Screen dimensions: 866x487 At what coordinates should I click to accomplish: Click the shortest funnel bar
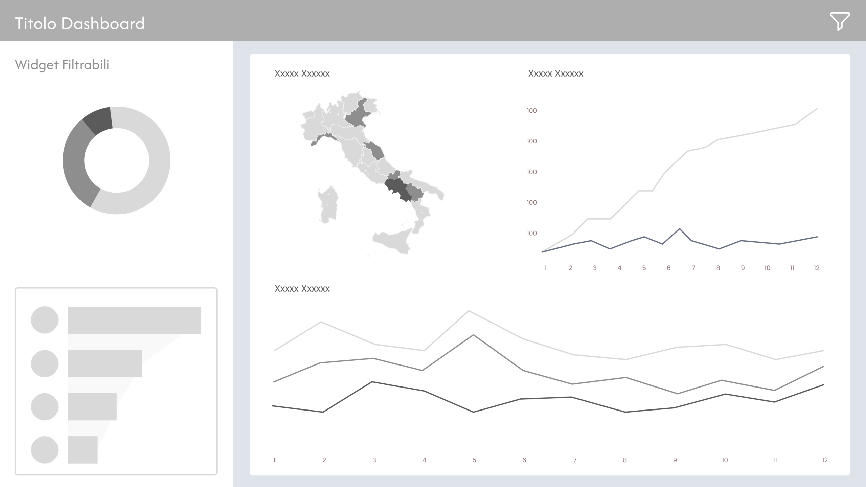83,450
